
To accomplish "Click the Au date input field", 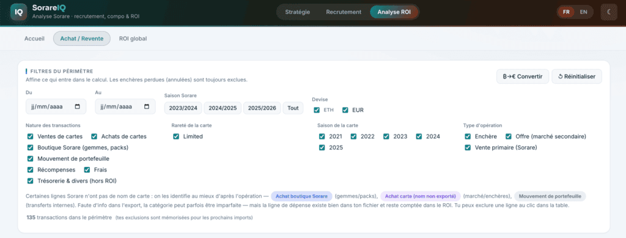I will click(x=125, y=106).
